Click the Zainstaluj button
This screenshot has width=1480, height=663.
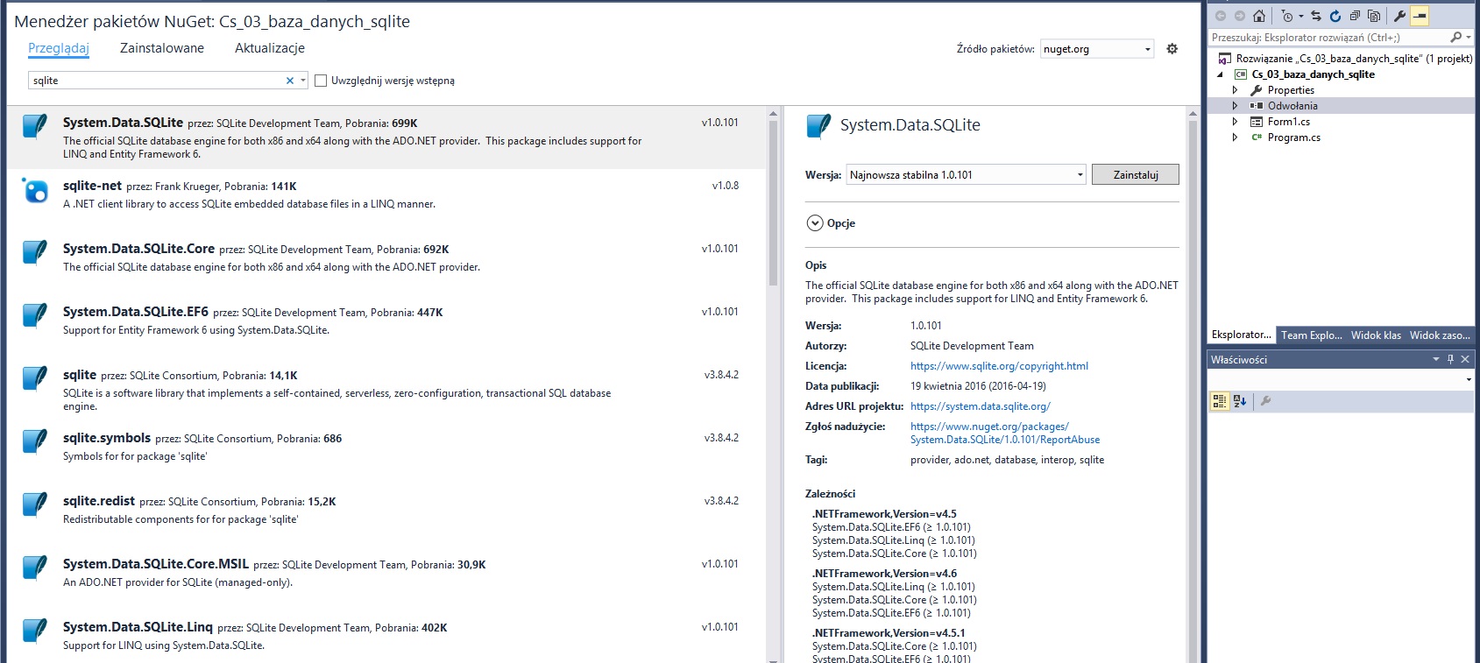pos(1136,175)
